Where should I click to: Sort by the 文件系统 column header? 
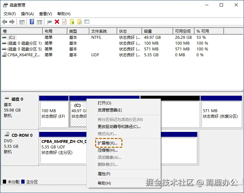point(103,31)
